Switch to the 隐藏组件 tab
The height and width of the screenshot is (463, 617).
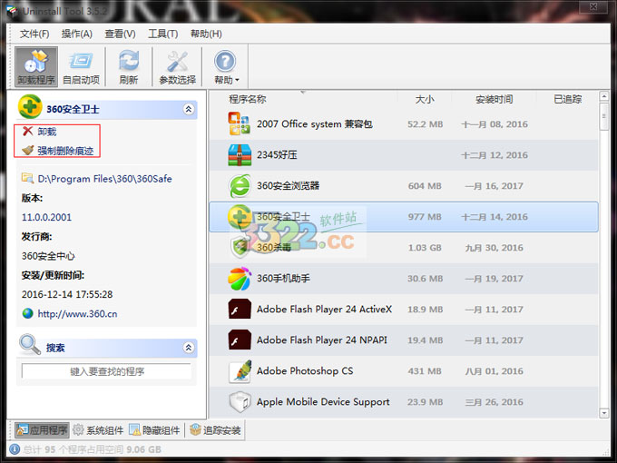point(154,430)
